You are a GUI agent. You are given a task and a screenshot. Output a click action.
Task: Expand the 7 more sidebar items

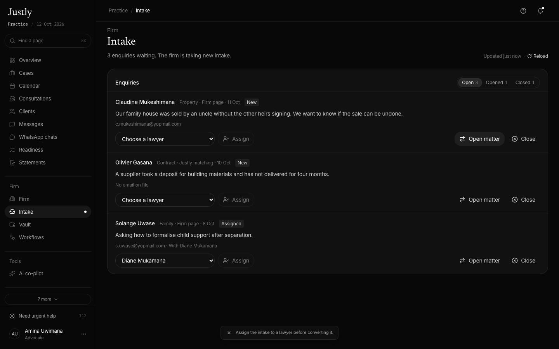pos(48,299)
